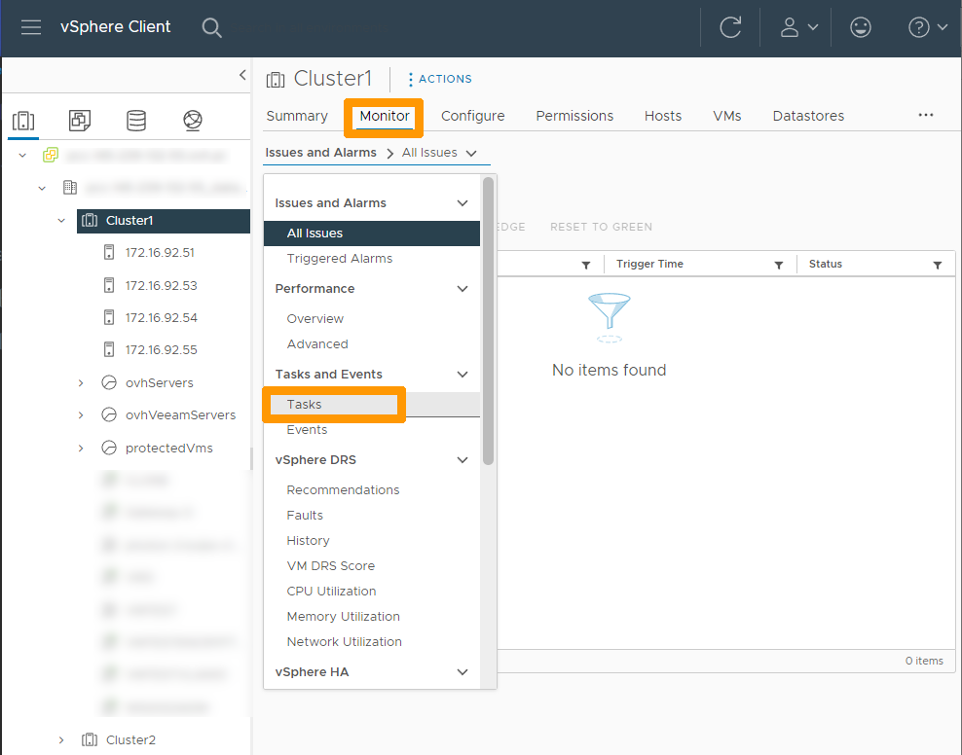Click the Reset to Green button
Image resolution: width=962 pixels, height=755 pixels.
coord(601,227)
